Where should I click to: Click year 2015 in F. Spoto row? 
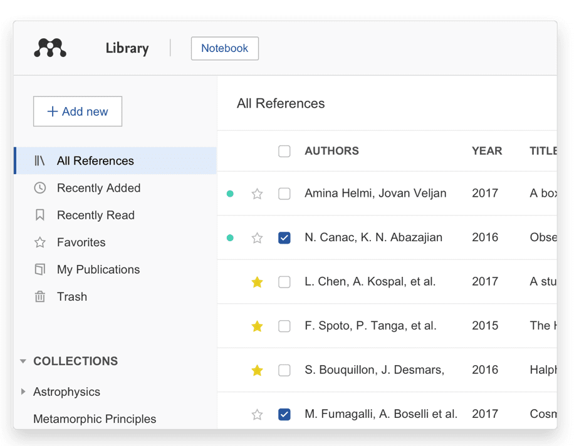[485, 326]
